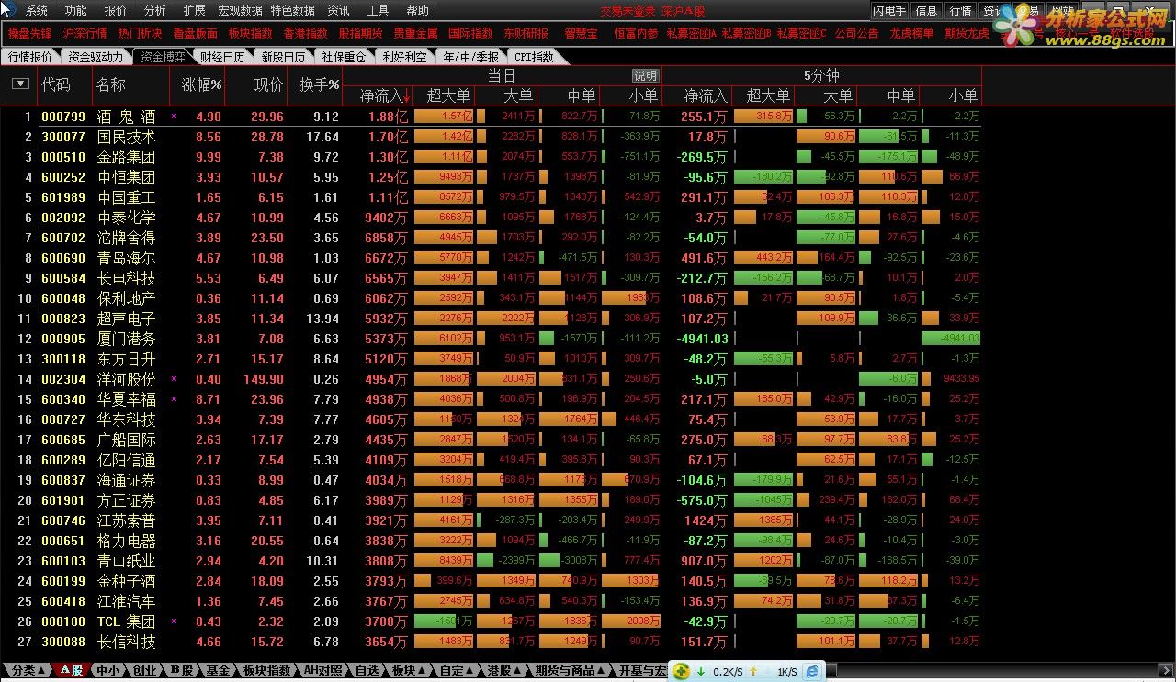Switch to the 资金驱动力 tab

(95, 57)
